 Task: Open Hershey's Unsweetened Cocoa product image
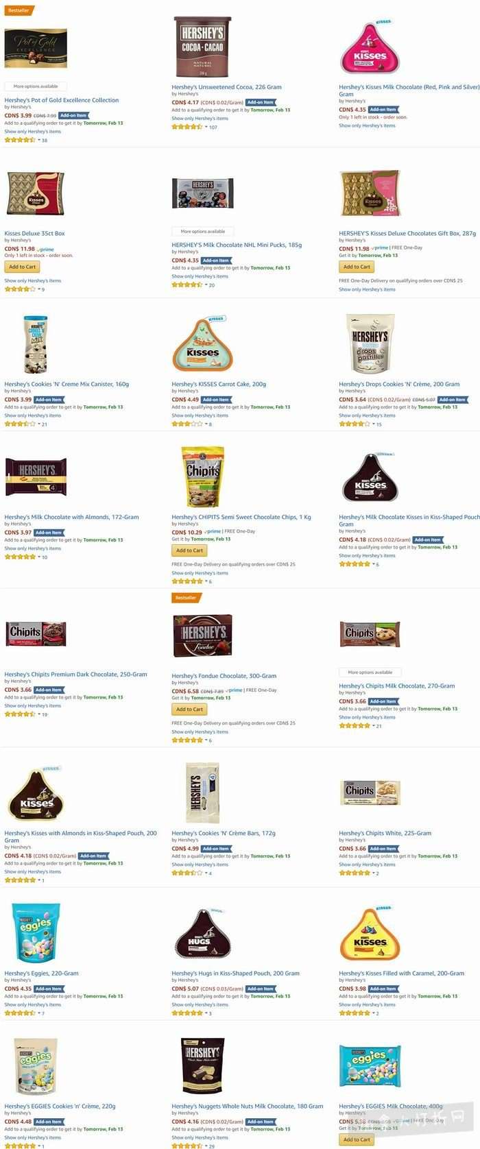(202, 47)
